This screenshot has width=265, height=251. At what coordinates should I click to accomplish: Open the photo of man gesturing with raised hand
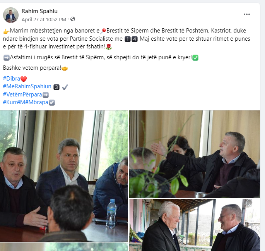click(x=194, y=154)
